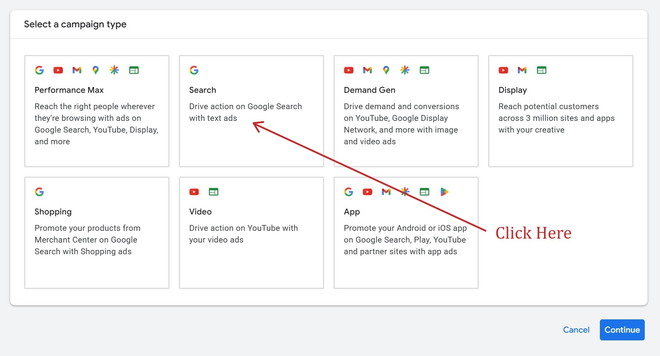Viewport: 660px width, 356px height.
Task: Click the Google icon in the App card
Action: 349,192
